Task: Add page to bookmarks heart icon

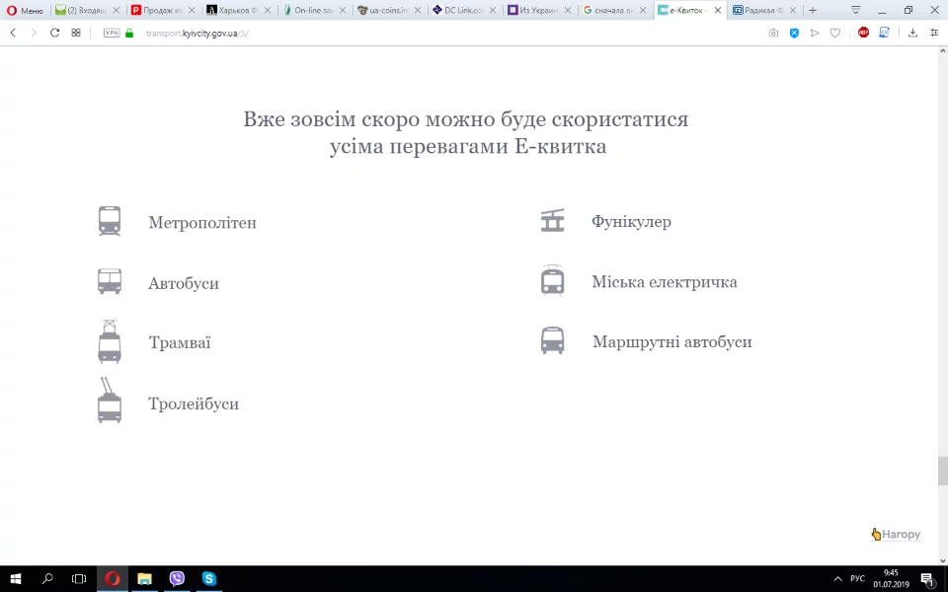Action: point(835,34)
